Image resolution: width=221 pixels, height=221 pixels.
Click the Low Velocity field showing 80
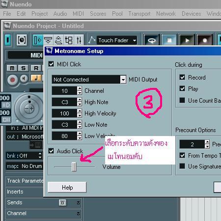point(64,136)
